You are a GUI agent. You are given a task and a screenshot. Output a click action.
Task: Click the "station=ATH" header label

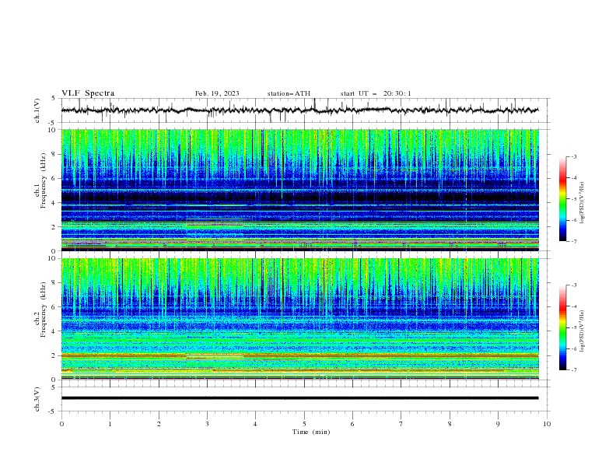click(289, 93)
